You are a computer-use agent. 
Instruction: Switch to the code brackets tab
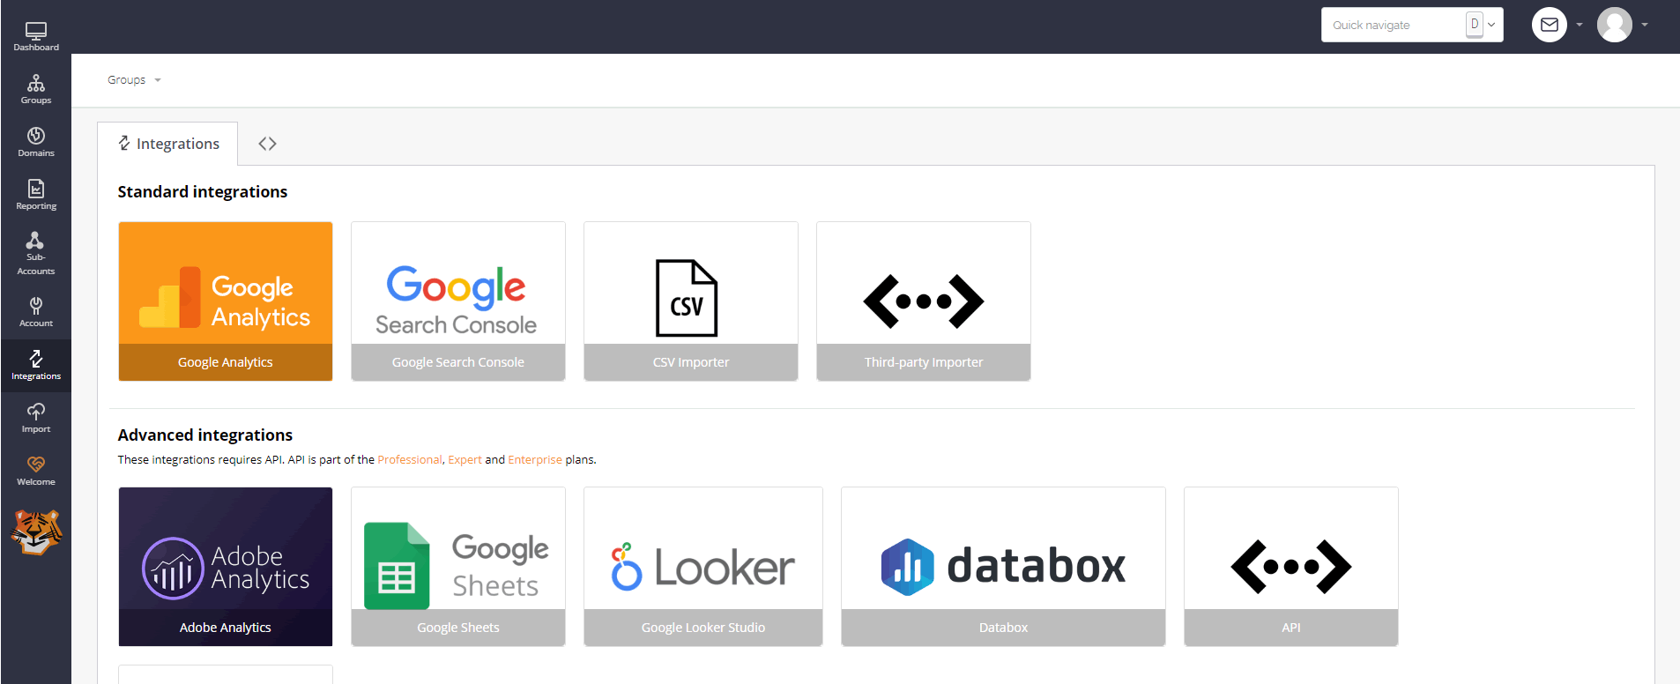tap(267, 144)
